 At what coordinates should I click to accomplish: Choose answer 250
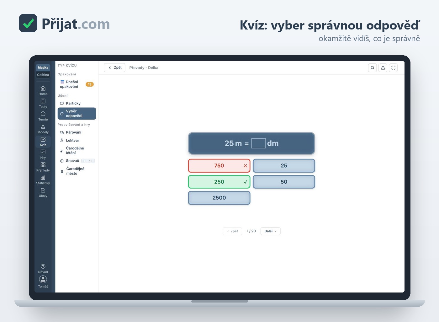click(219, 182)
